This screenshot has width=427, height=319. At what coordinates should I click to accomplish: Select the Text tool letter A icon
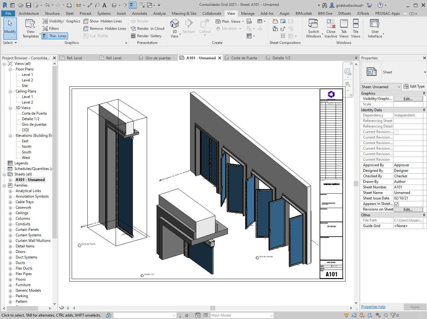[105, 5]
